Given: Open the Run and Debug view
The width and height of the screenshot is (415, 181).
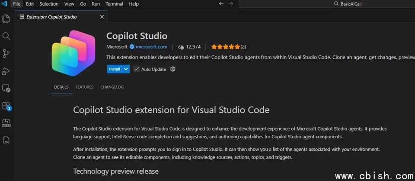Looking at the screenshot, I should 6,71.
